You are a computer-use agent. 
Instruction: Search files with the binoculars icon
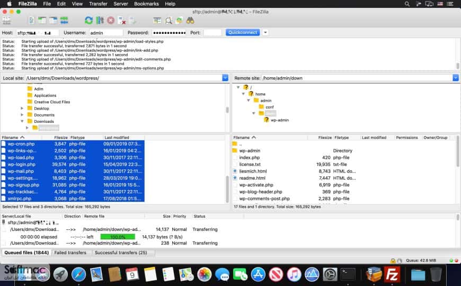(190, 21)
